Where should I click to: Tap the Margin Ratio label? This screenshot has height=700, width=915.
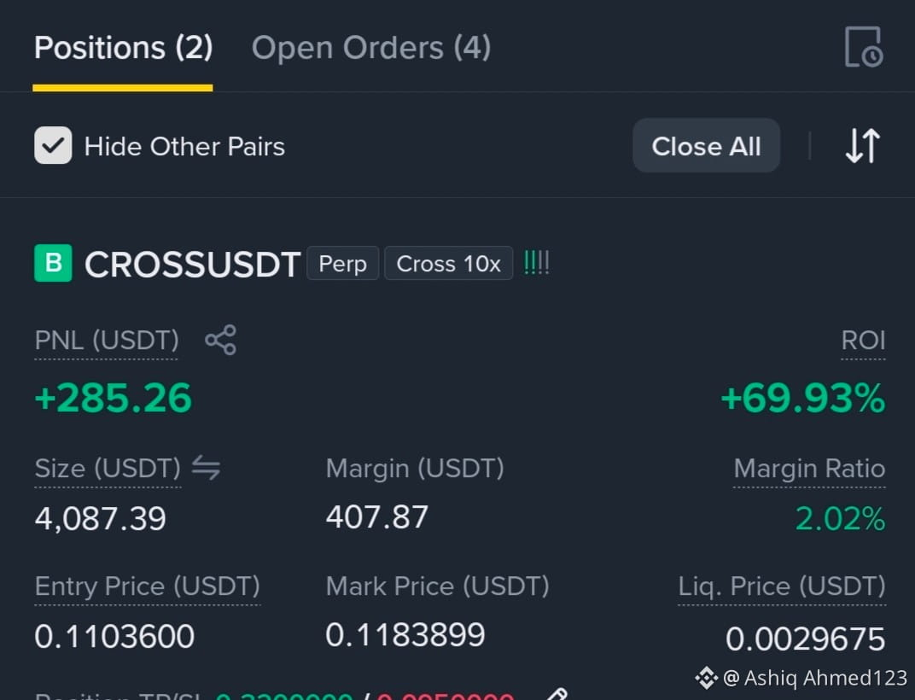pyautogui.click(x=809, y=468)
